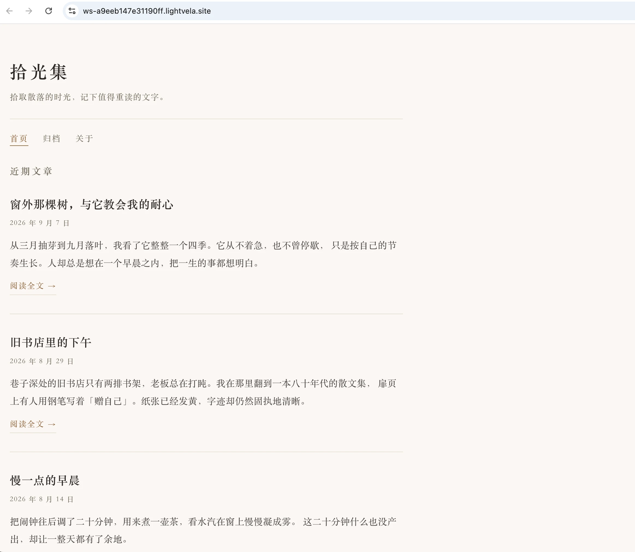Open site information icon in address bar
635x552 pixels.
pos(72,11)
